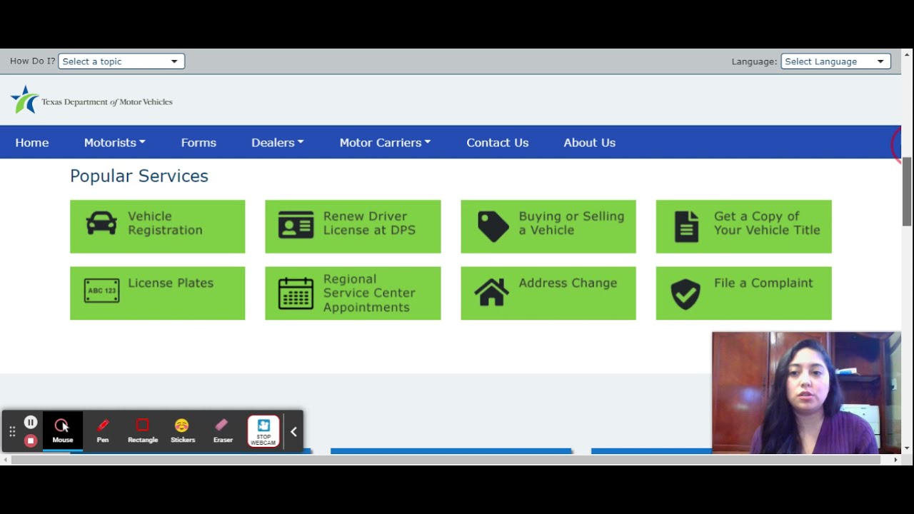Image resolution: width=914 pixels, height=514 pixels.
Task: Open the Select Language dropdown
Action: pyautogui.click(x=835, y=61)
